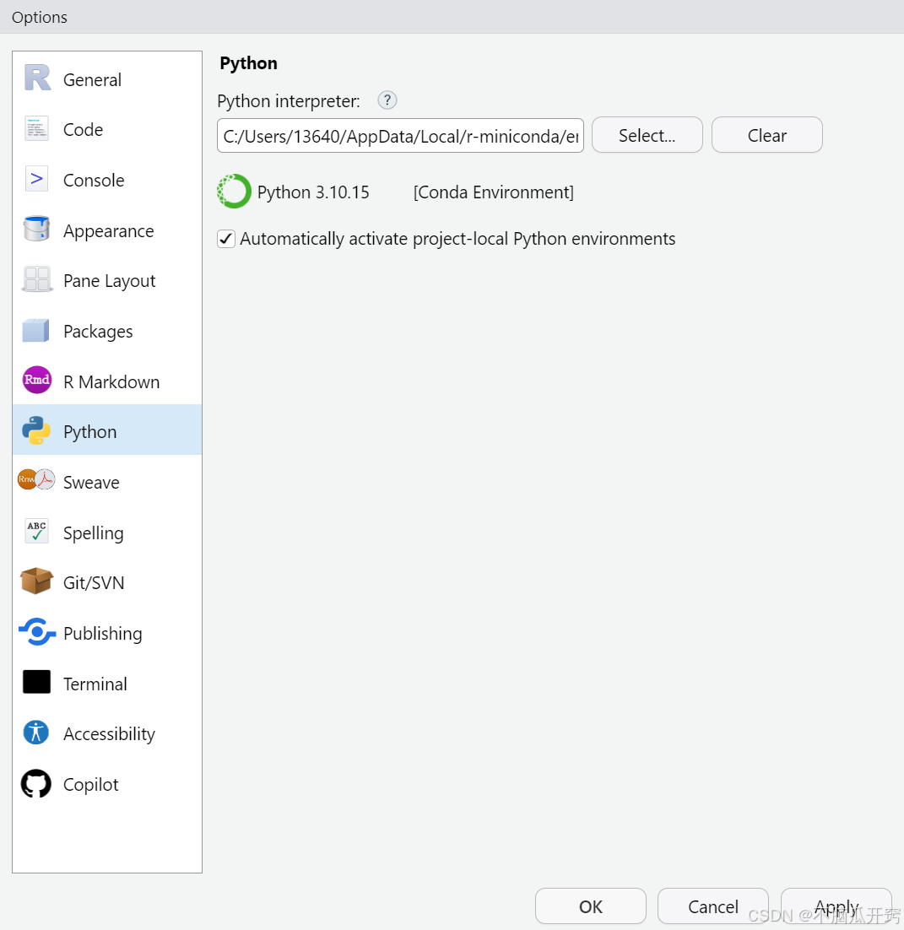Apply the current settings
Screen dimensions: 904x930
pyautogui.click(x=836, y=906)
